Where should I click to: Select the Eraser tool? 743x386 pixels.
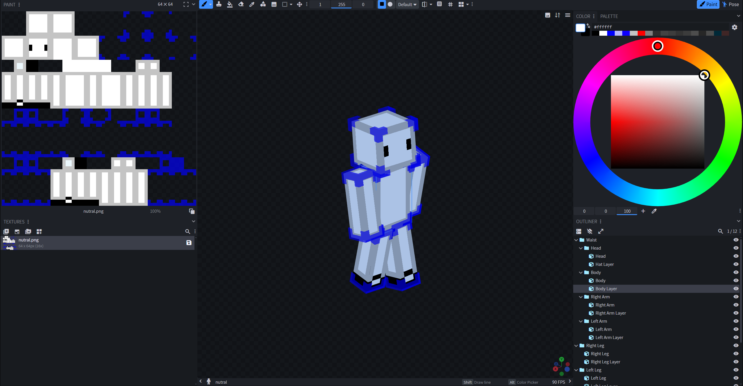[241, 4]
